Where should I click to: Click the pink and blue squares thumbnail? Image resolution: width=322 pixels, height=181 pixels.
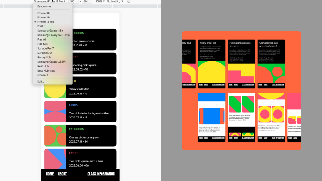click(x=55, y=159)
